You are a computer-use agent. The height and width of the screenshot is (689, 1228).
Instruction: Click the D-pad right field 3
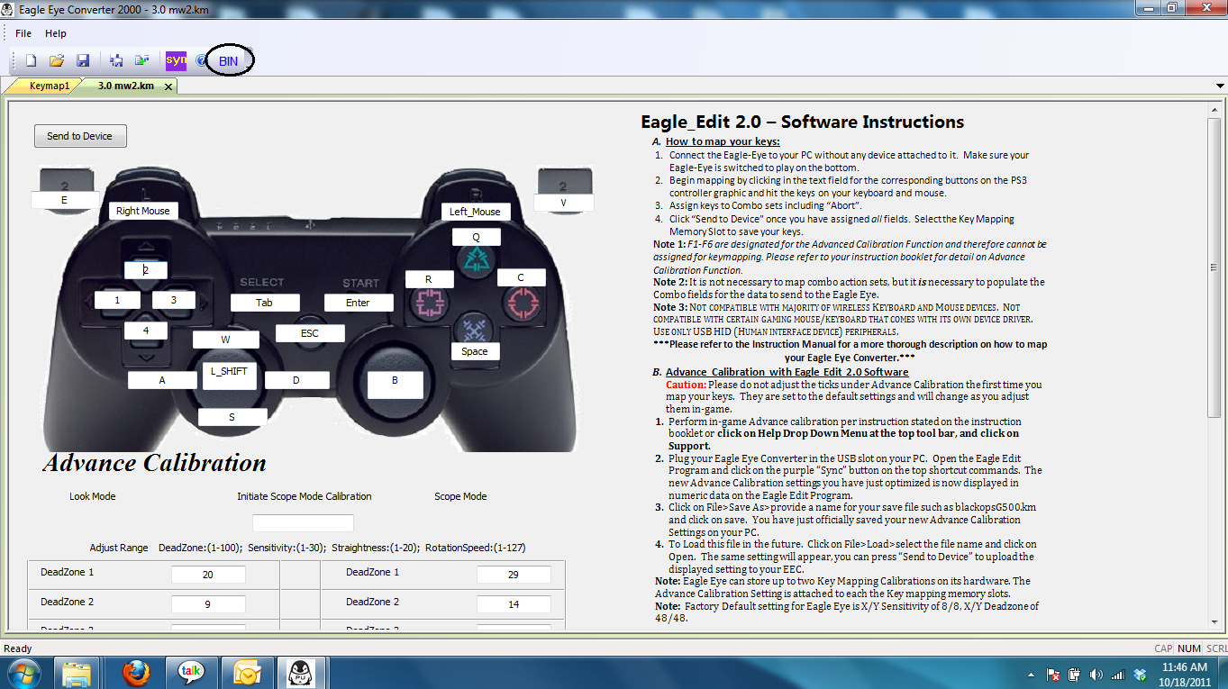[174, 300]
